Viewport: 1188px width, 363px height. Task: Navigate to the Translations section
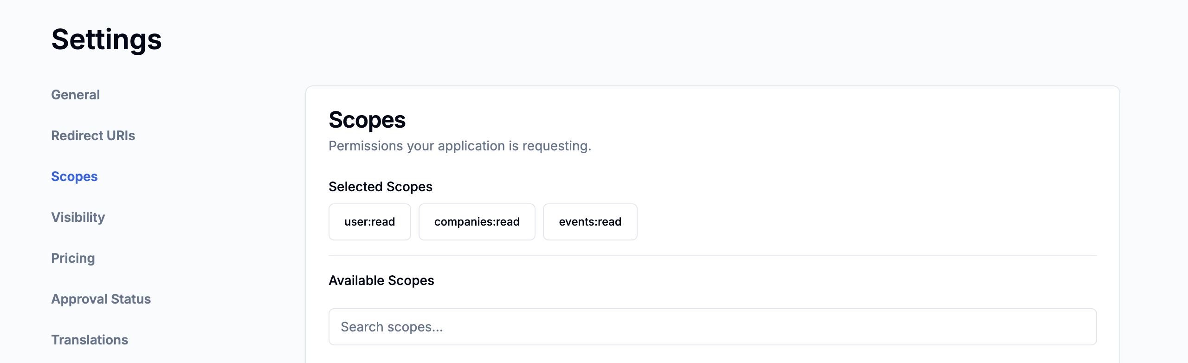(90, 340)
